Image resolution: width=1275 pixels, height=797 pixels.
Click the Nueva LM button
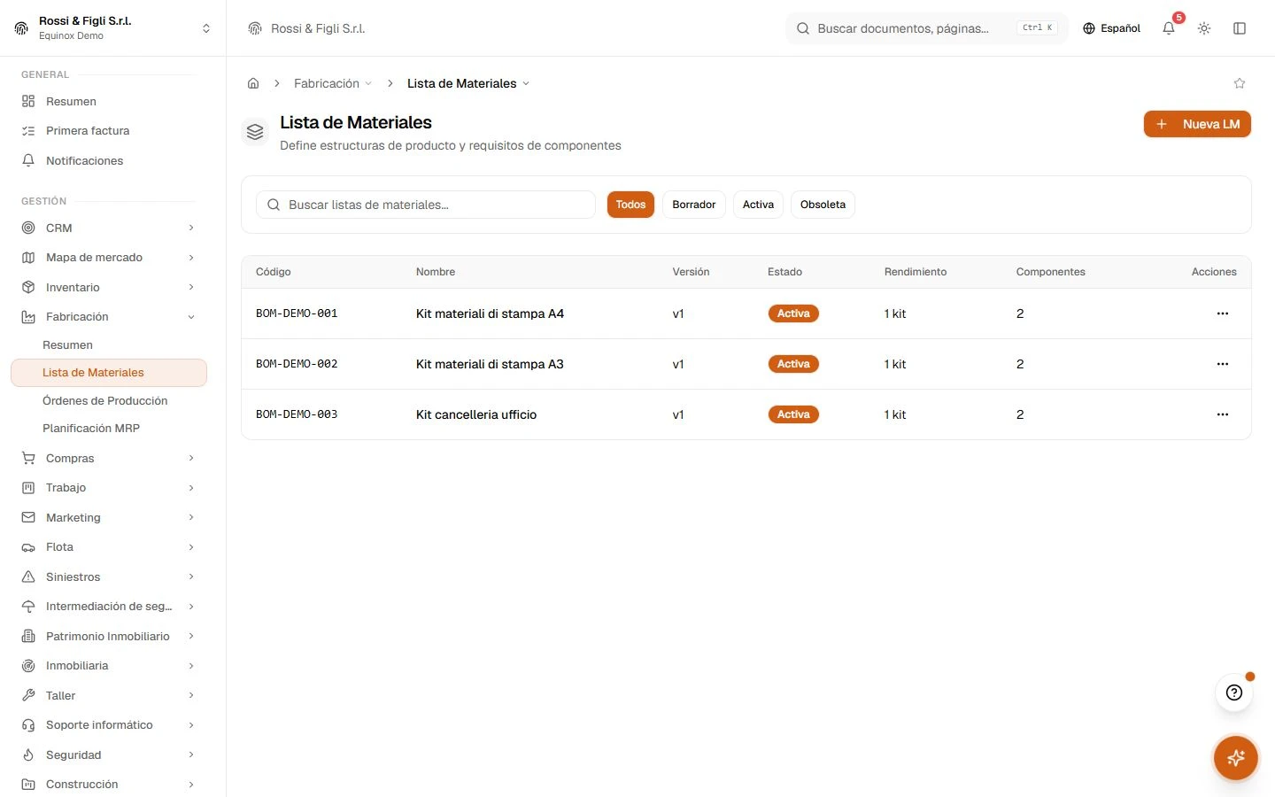point(1197,124)
